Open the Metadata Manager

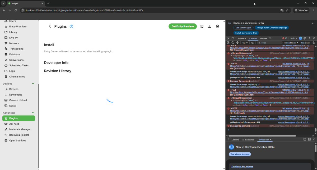coord(18,129)
